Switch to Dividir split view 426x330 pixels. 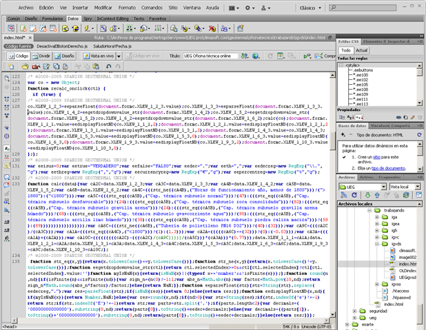point(41,56)
